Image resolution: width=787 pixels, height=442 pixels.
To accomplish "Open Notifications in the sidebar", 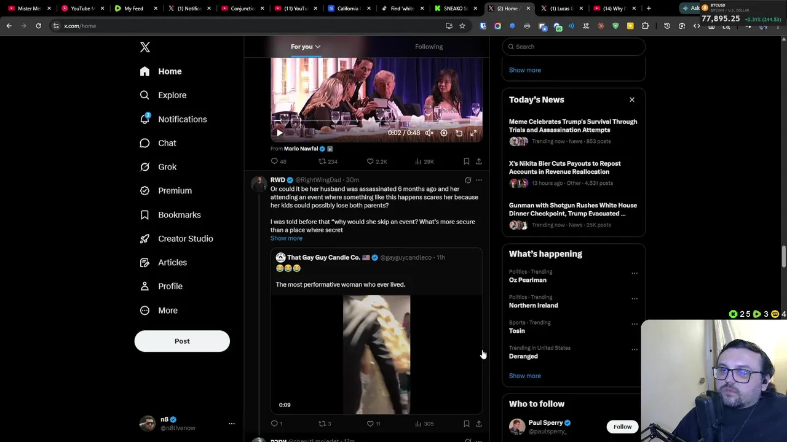I will point(173,119).
